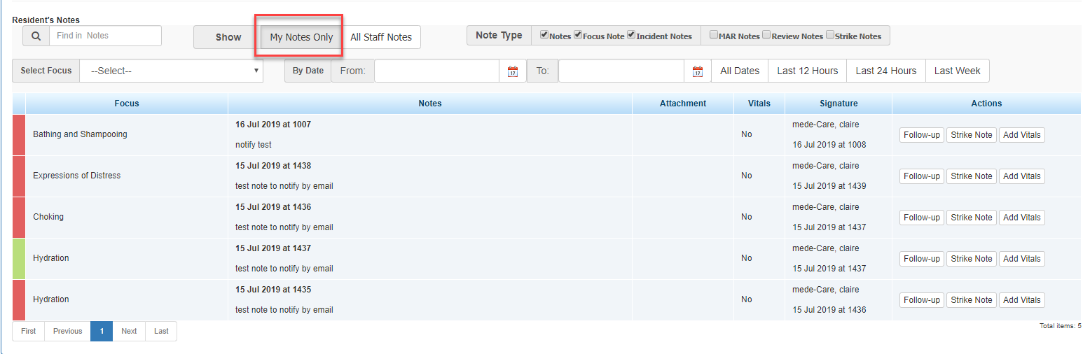The height and width of the screenshot is (354, 1090).
Task: Click the search magnifier icon
Action: pyautogui.click(x=36, y=36)
